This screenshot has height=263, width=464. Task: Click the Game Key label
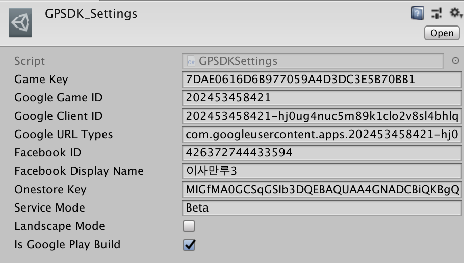click(41, 80)
